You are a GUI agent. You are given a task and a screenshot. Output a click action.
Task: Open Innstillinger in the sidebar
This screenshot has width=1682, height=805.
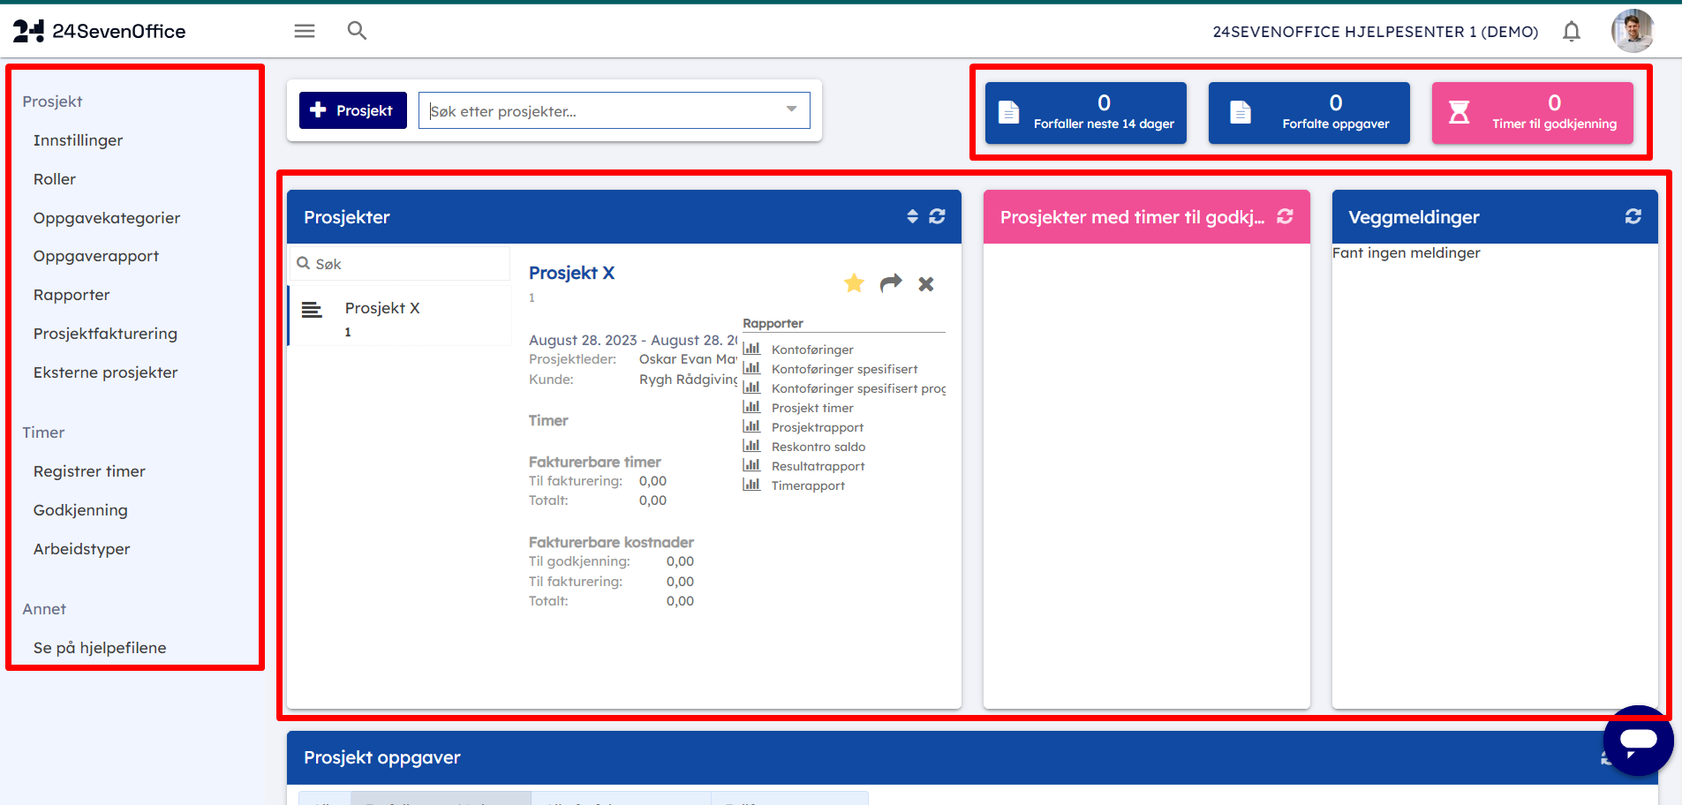(x=78, y=140)
